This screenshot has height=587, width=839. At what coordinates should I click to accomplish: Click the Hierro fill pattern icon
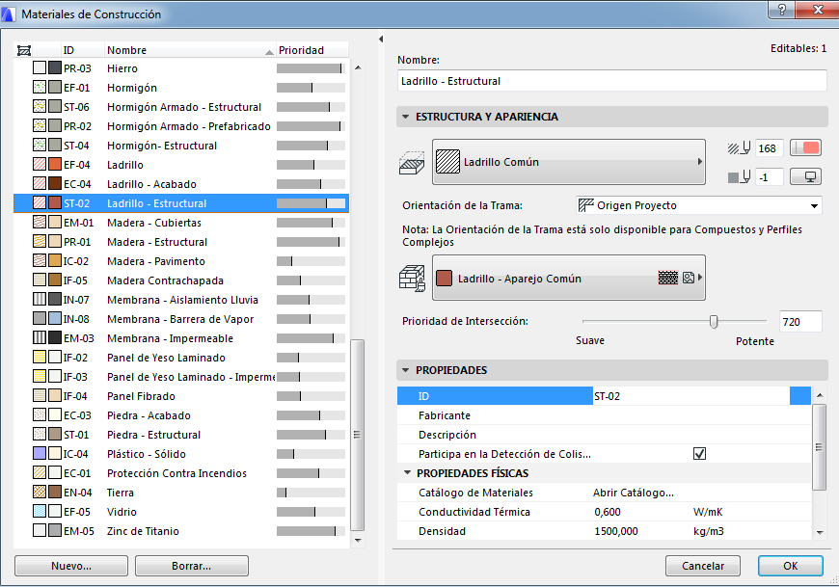click(40, 67)
